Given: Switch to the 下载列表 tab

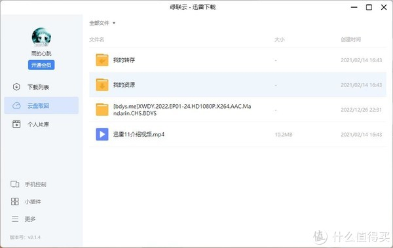Looking at the screenshot, I should coord(41,87).
